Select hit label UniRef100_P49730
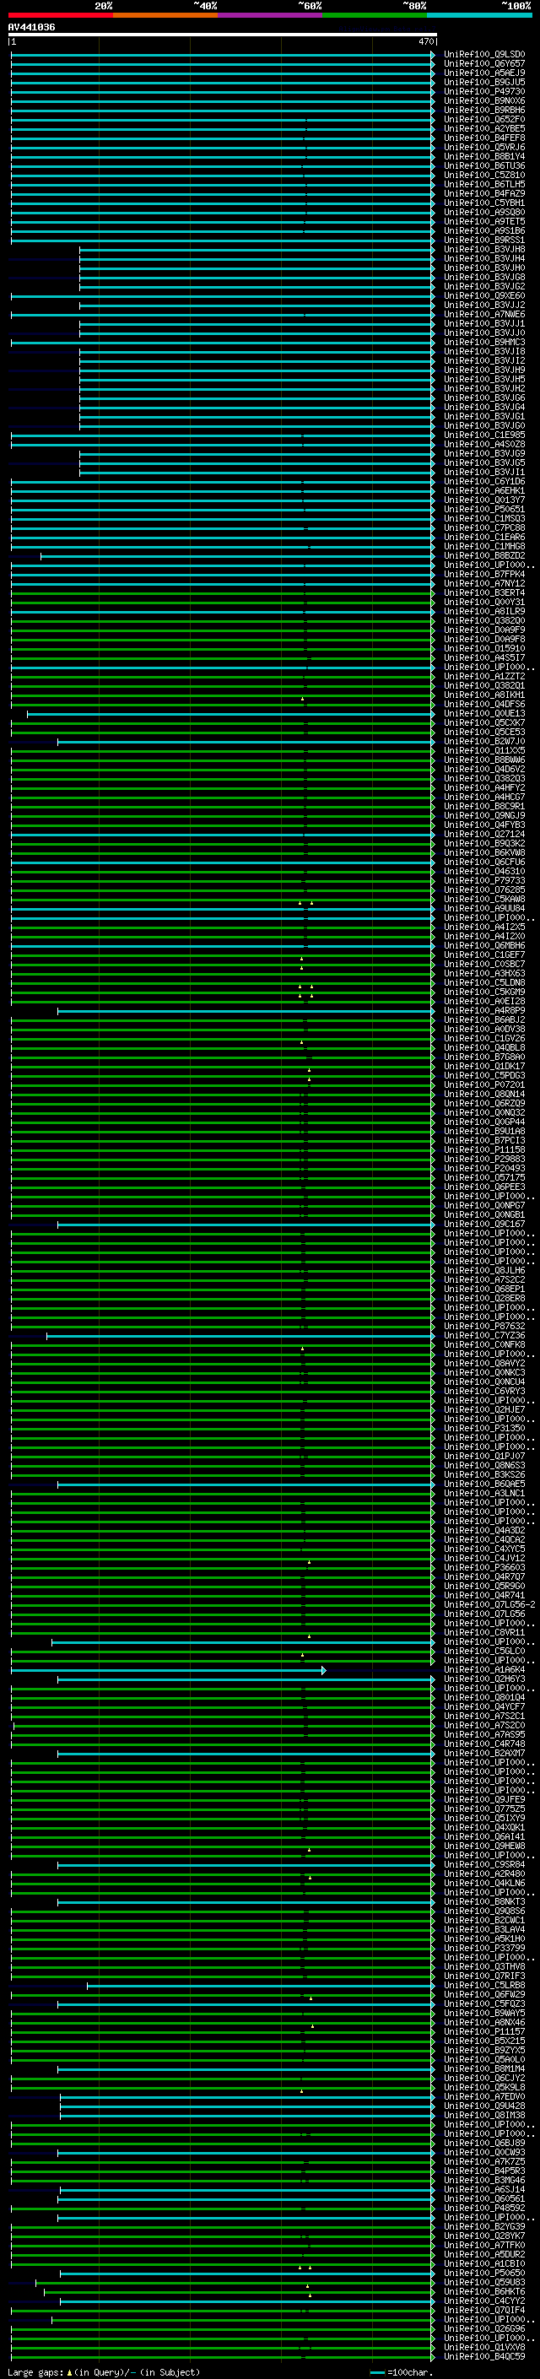The image size is (540, 2379). pyautogui.click(x=484, y=92)
